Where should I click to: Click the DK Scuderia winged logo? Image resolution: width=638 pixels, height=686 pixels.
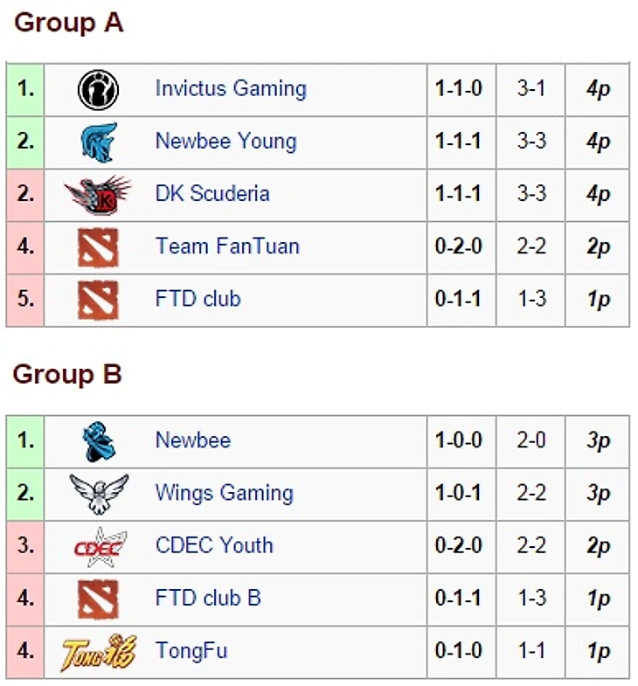98,195
